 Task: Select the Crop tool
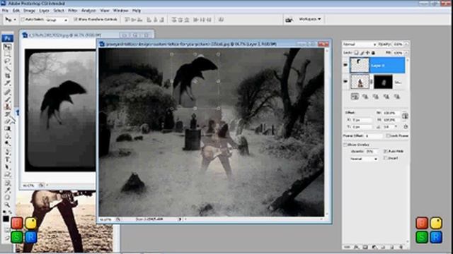(x=7, y=76)
